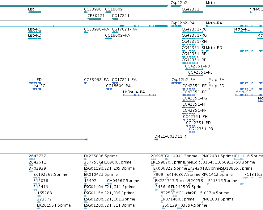
Task: Select the CG33998-RA transcript label
Action: (96, 29)
